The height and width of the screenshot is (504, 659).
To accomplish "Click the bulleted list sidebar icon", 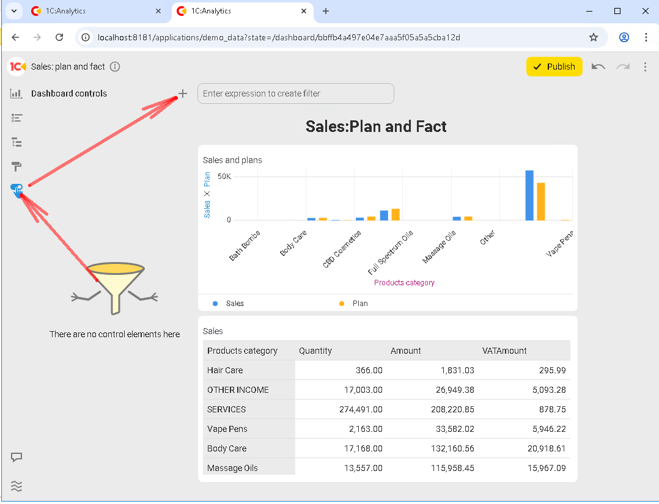I will 17,118.
